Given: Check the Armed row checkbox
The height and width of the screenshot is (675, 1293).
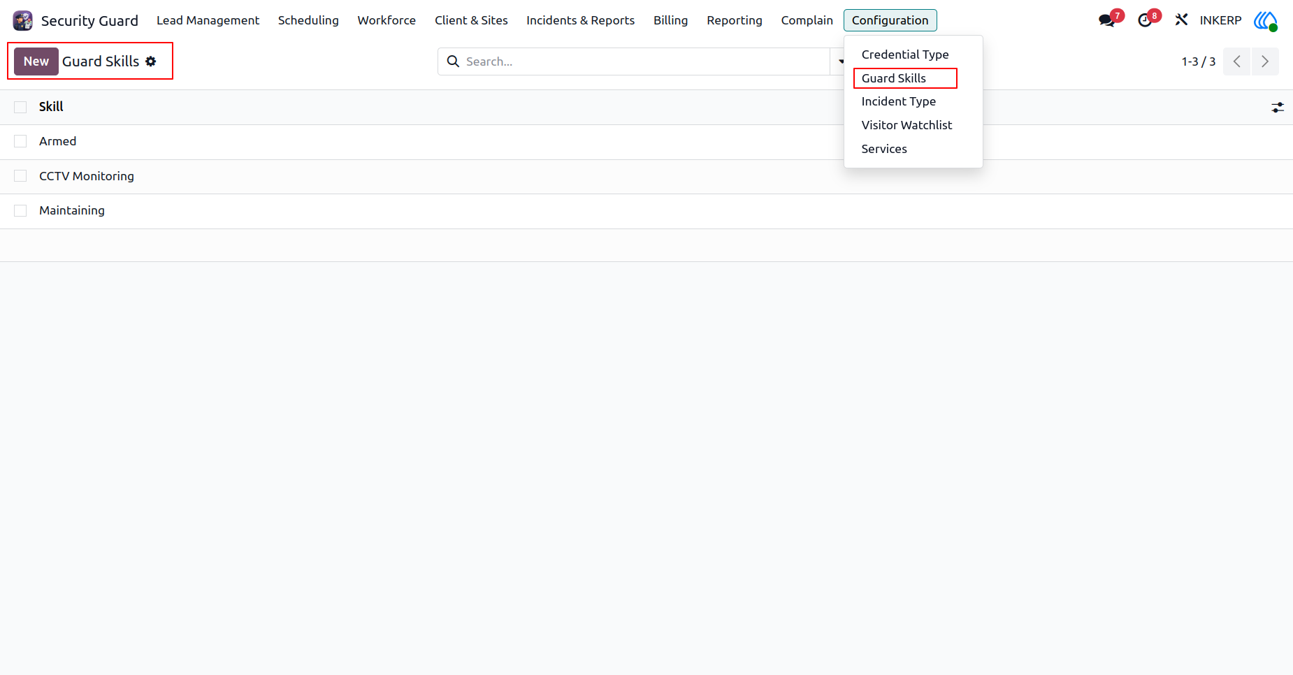Looking at the screenshot, I should click(x=20, y=141).
